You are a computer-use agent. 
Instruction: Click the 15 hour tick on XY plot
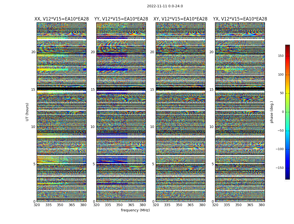(x=152, y=89)
